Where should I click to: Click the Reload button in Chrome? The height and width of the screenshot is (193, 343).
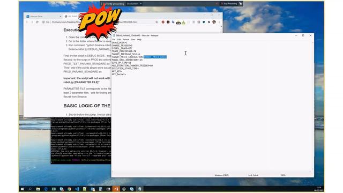pyautogui.click(x=37, y=22)
